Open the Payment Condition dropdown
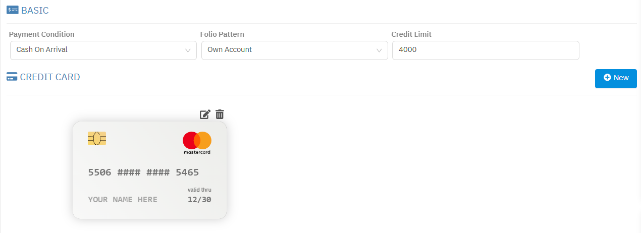The image size is (641, 233). [x=103, y=50]
